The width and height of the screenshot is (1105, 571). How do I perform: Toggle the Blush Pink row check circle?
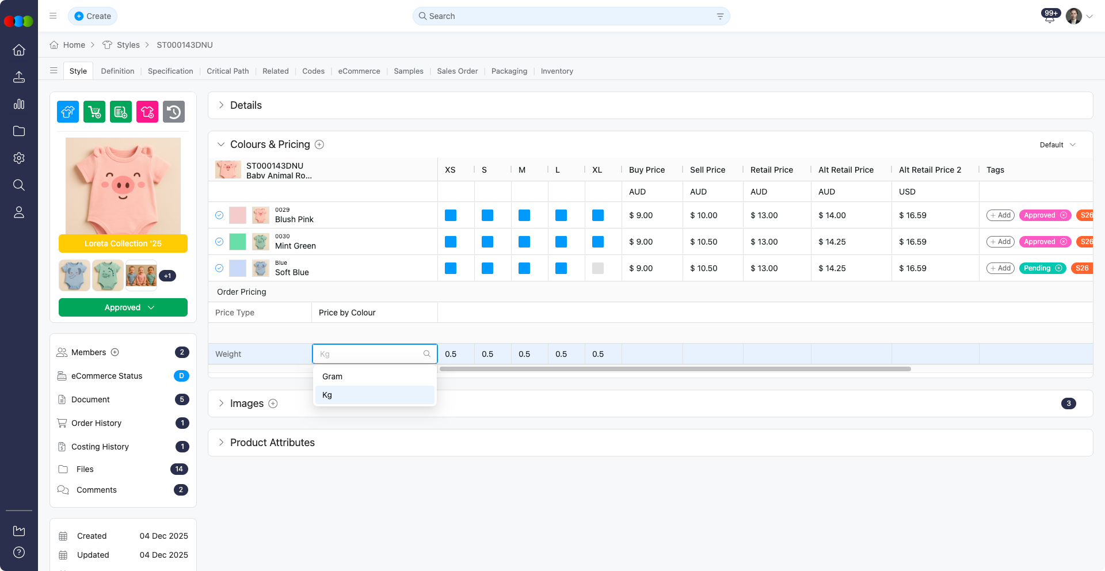click(x=219, y=215)
